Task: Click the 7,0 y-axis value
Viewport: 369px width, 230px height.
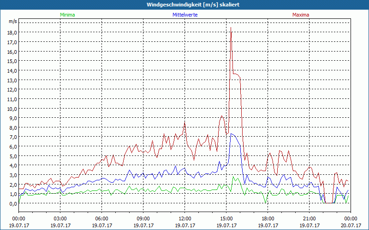Action: (14, 137)
